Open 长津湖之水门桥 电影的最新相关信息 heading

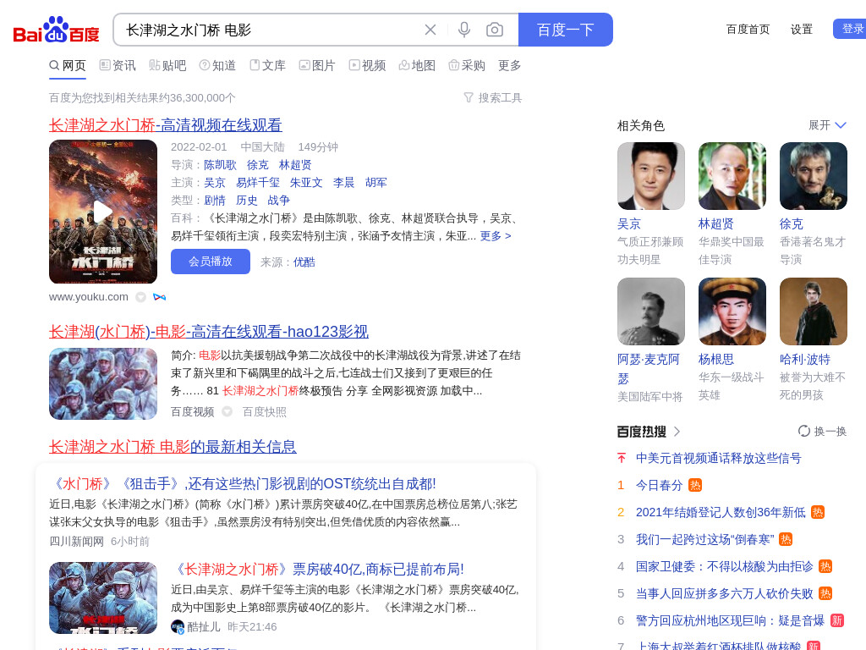click(173, 447)
